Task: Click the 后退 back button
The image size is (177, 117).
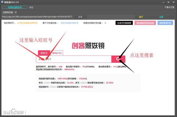Action: [x=161, y=17]
